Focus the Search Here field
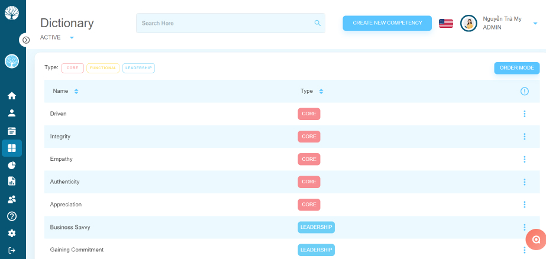The width and height of the screenshot is (546, 259). (231, 23)
